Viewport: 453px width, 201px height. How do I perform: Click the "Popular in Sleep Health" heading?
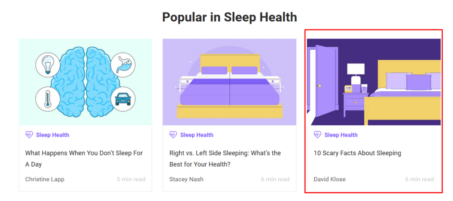[229, 17]
